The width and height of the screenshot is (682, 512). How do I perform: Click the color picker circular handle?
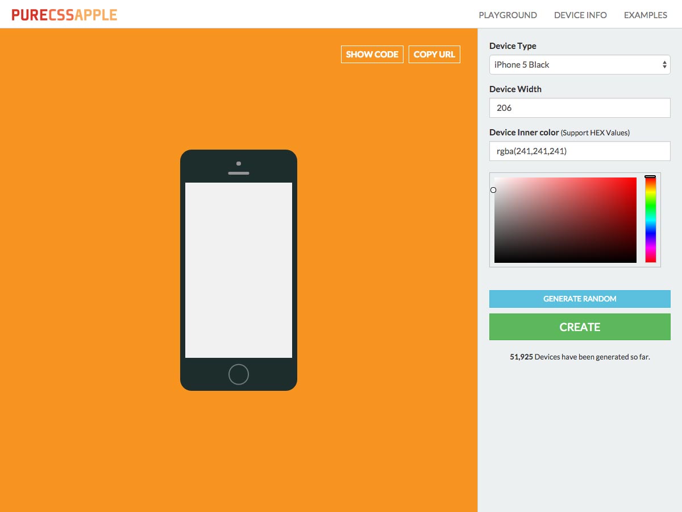[x=493, y=190]
